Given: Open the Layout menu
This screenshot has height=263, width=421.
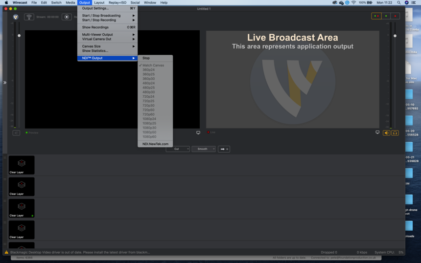Looking at the screenshot, I should pos(99,2).
